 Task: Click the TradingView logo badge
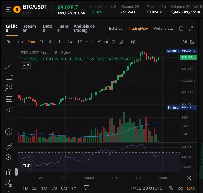click(27, 165)
